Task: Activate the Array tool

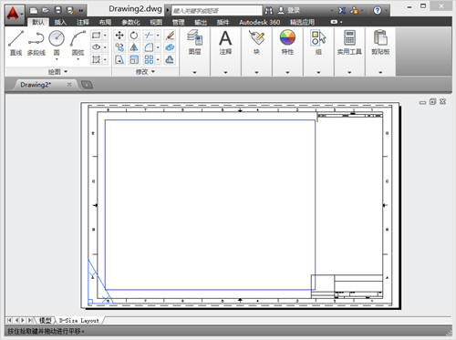Action: coord(149,59)
